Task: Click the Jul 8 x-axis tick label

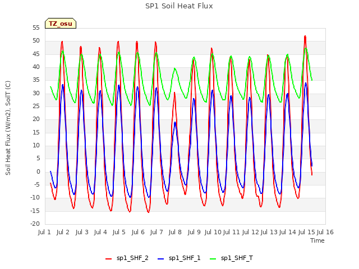Action: 175,232
